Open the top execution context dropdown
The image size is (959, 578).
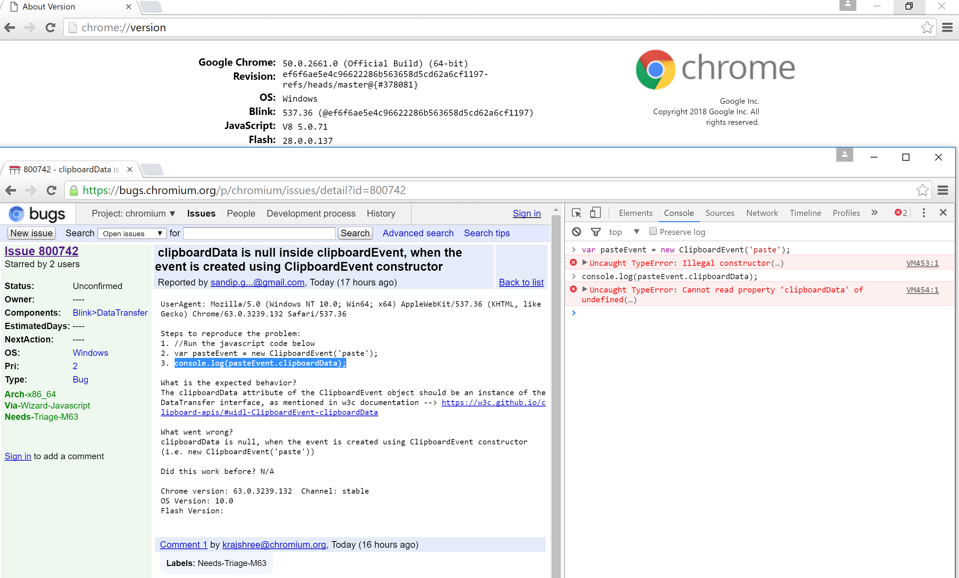(x=624, y=232)
